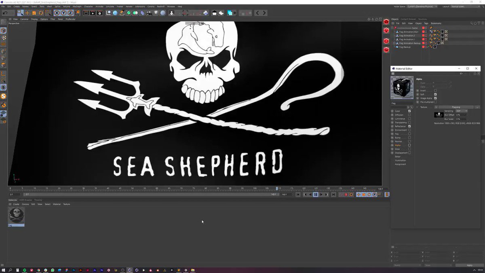Image resolution: width=485 pixels, height=273 pixels.
Task: Switch to Content Browser tab
Action: click(408, 19)
